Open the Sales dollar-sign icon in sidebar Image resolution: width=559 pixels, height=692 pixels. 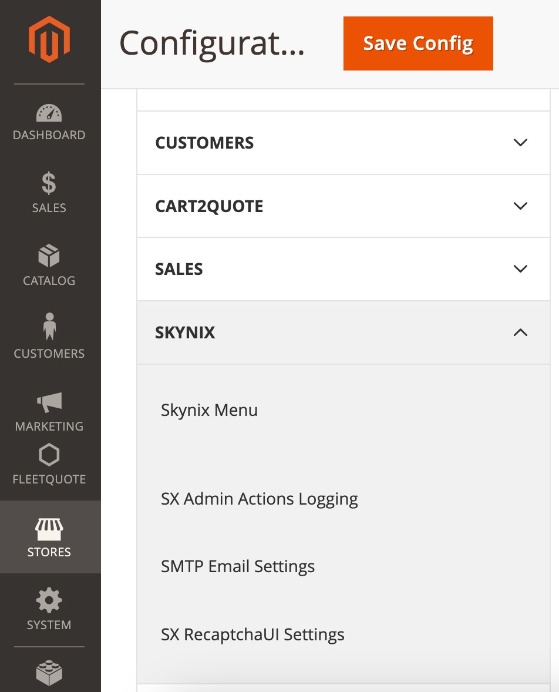point(49,183)
